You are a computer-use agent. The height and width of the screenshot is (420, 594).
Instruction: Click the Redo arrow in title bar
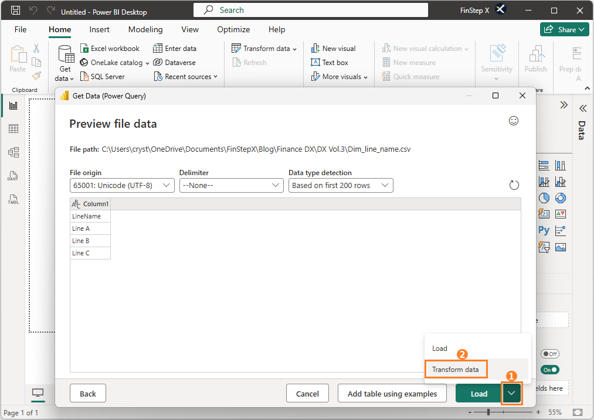pos(51,10)
